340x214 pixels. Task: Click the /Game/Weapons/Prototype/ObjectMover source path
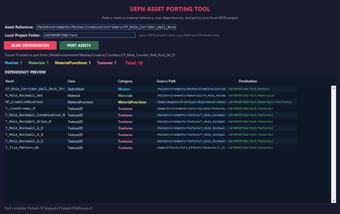pos(191,102)
